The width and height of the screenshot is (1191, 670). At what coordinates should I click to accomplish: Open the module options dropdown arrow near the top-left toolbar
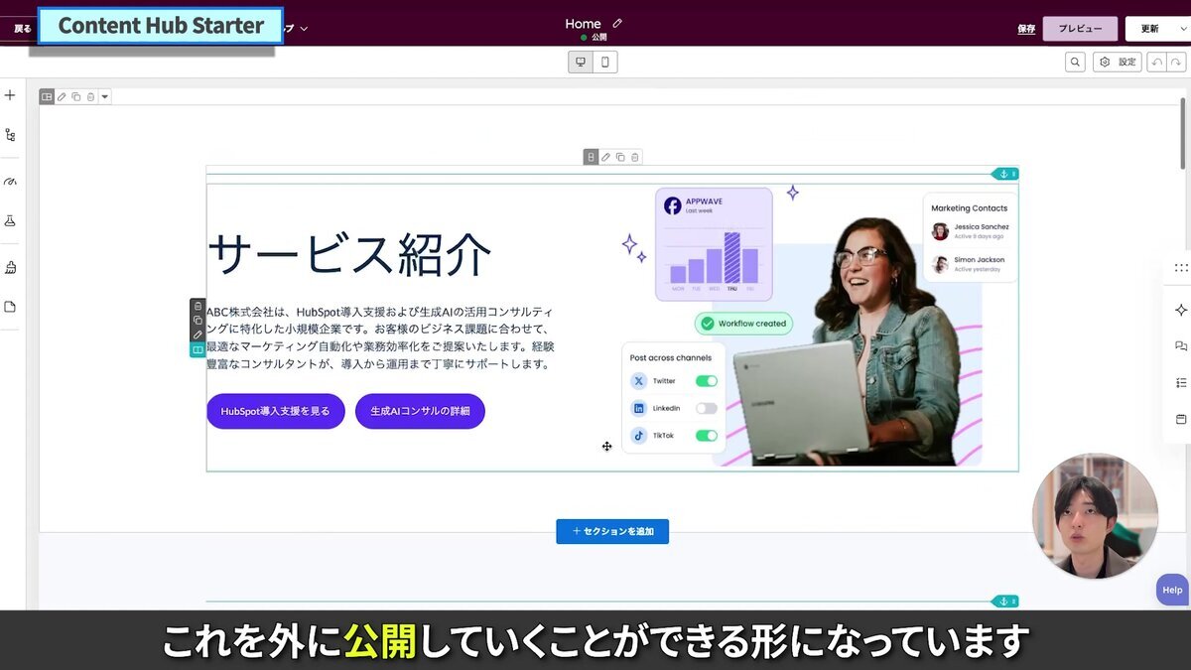click(x=104, y=95)
